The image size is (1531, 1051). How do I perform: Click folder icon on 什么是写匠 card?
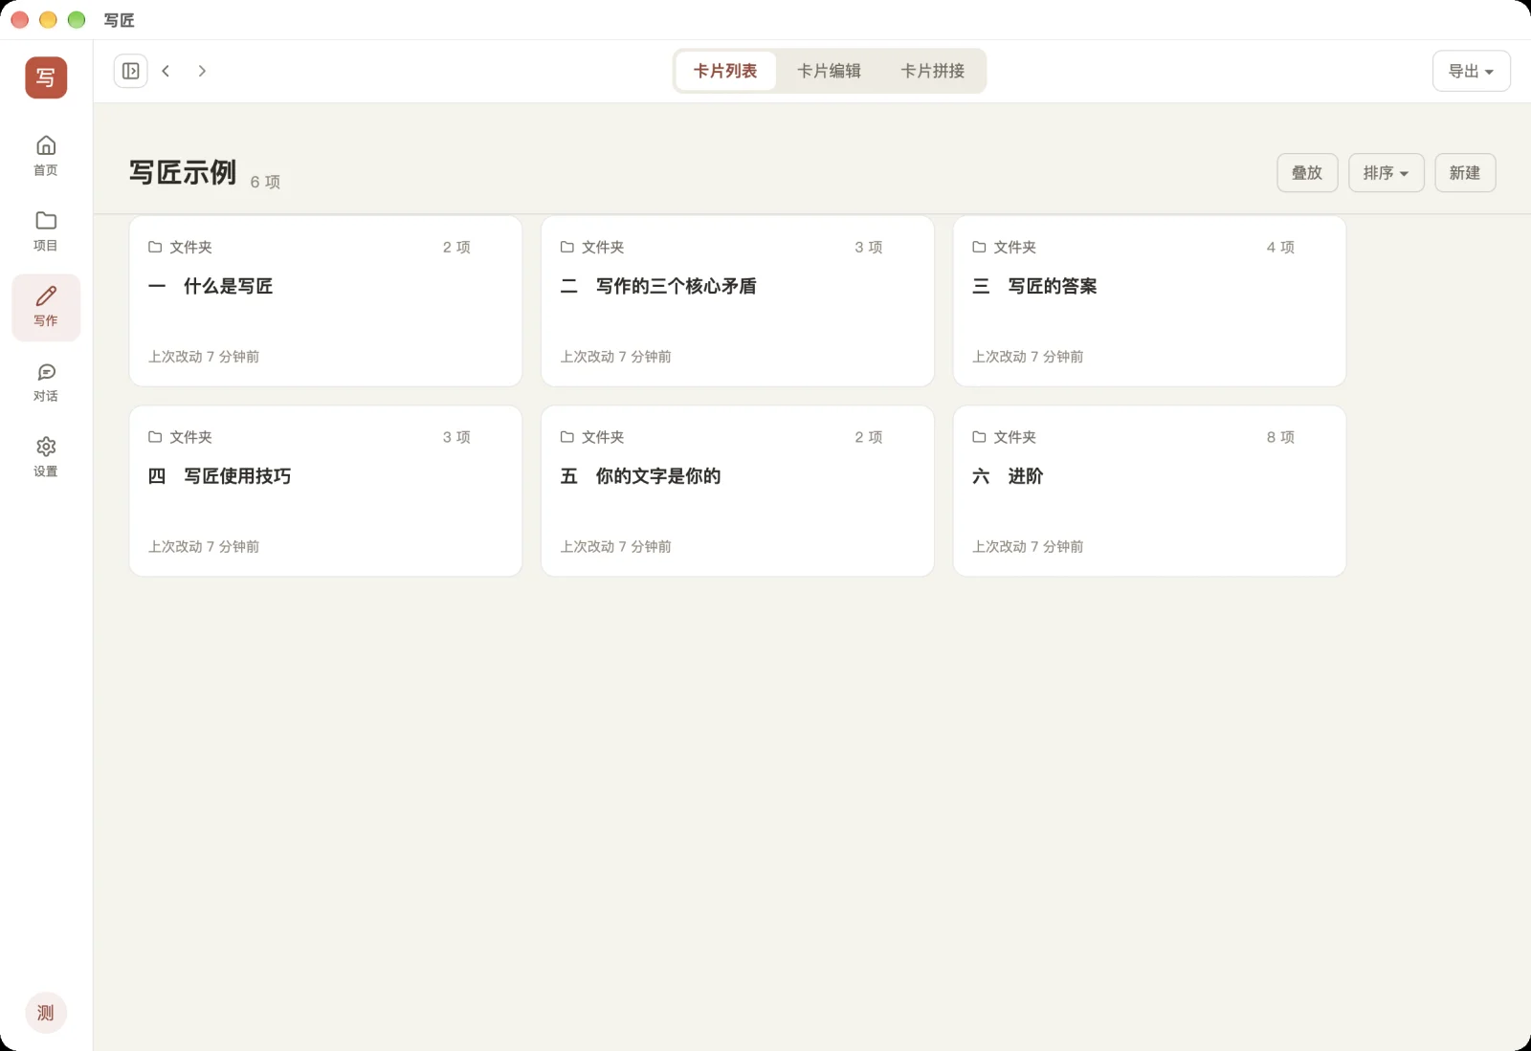[155, 247]
